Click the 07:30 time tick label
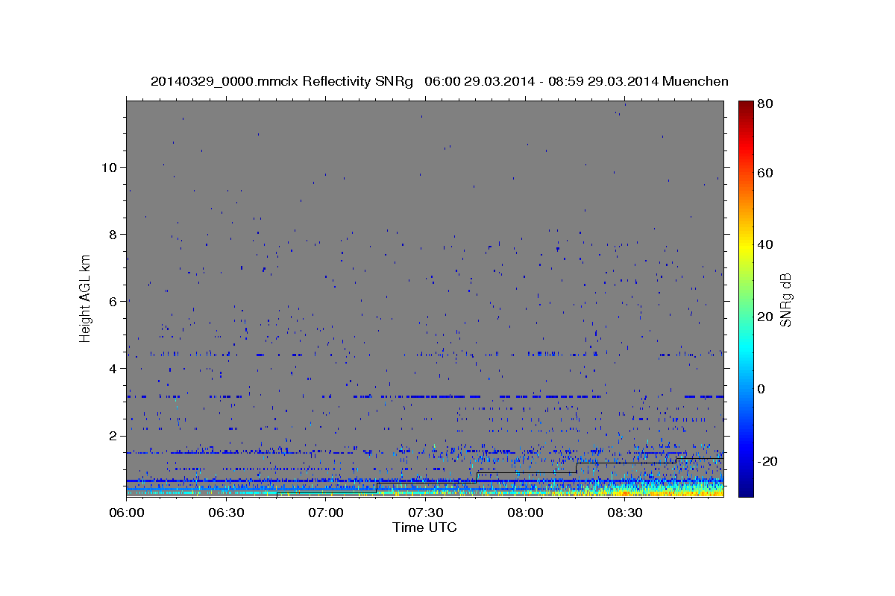The width and height of the screenshot is (895, 596). coord(425,513)
